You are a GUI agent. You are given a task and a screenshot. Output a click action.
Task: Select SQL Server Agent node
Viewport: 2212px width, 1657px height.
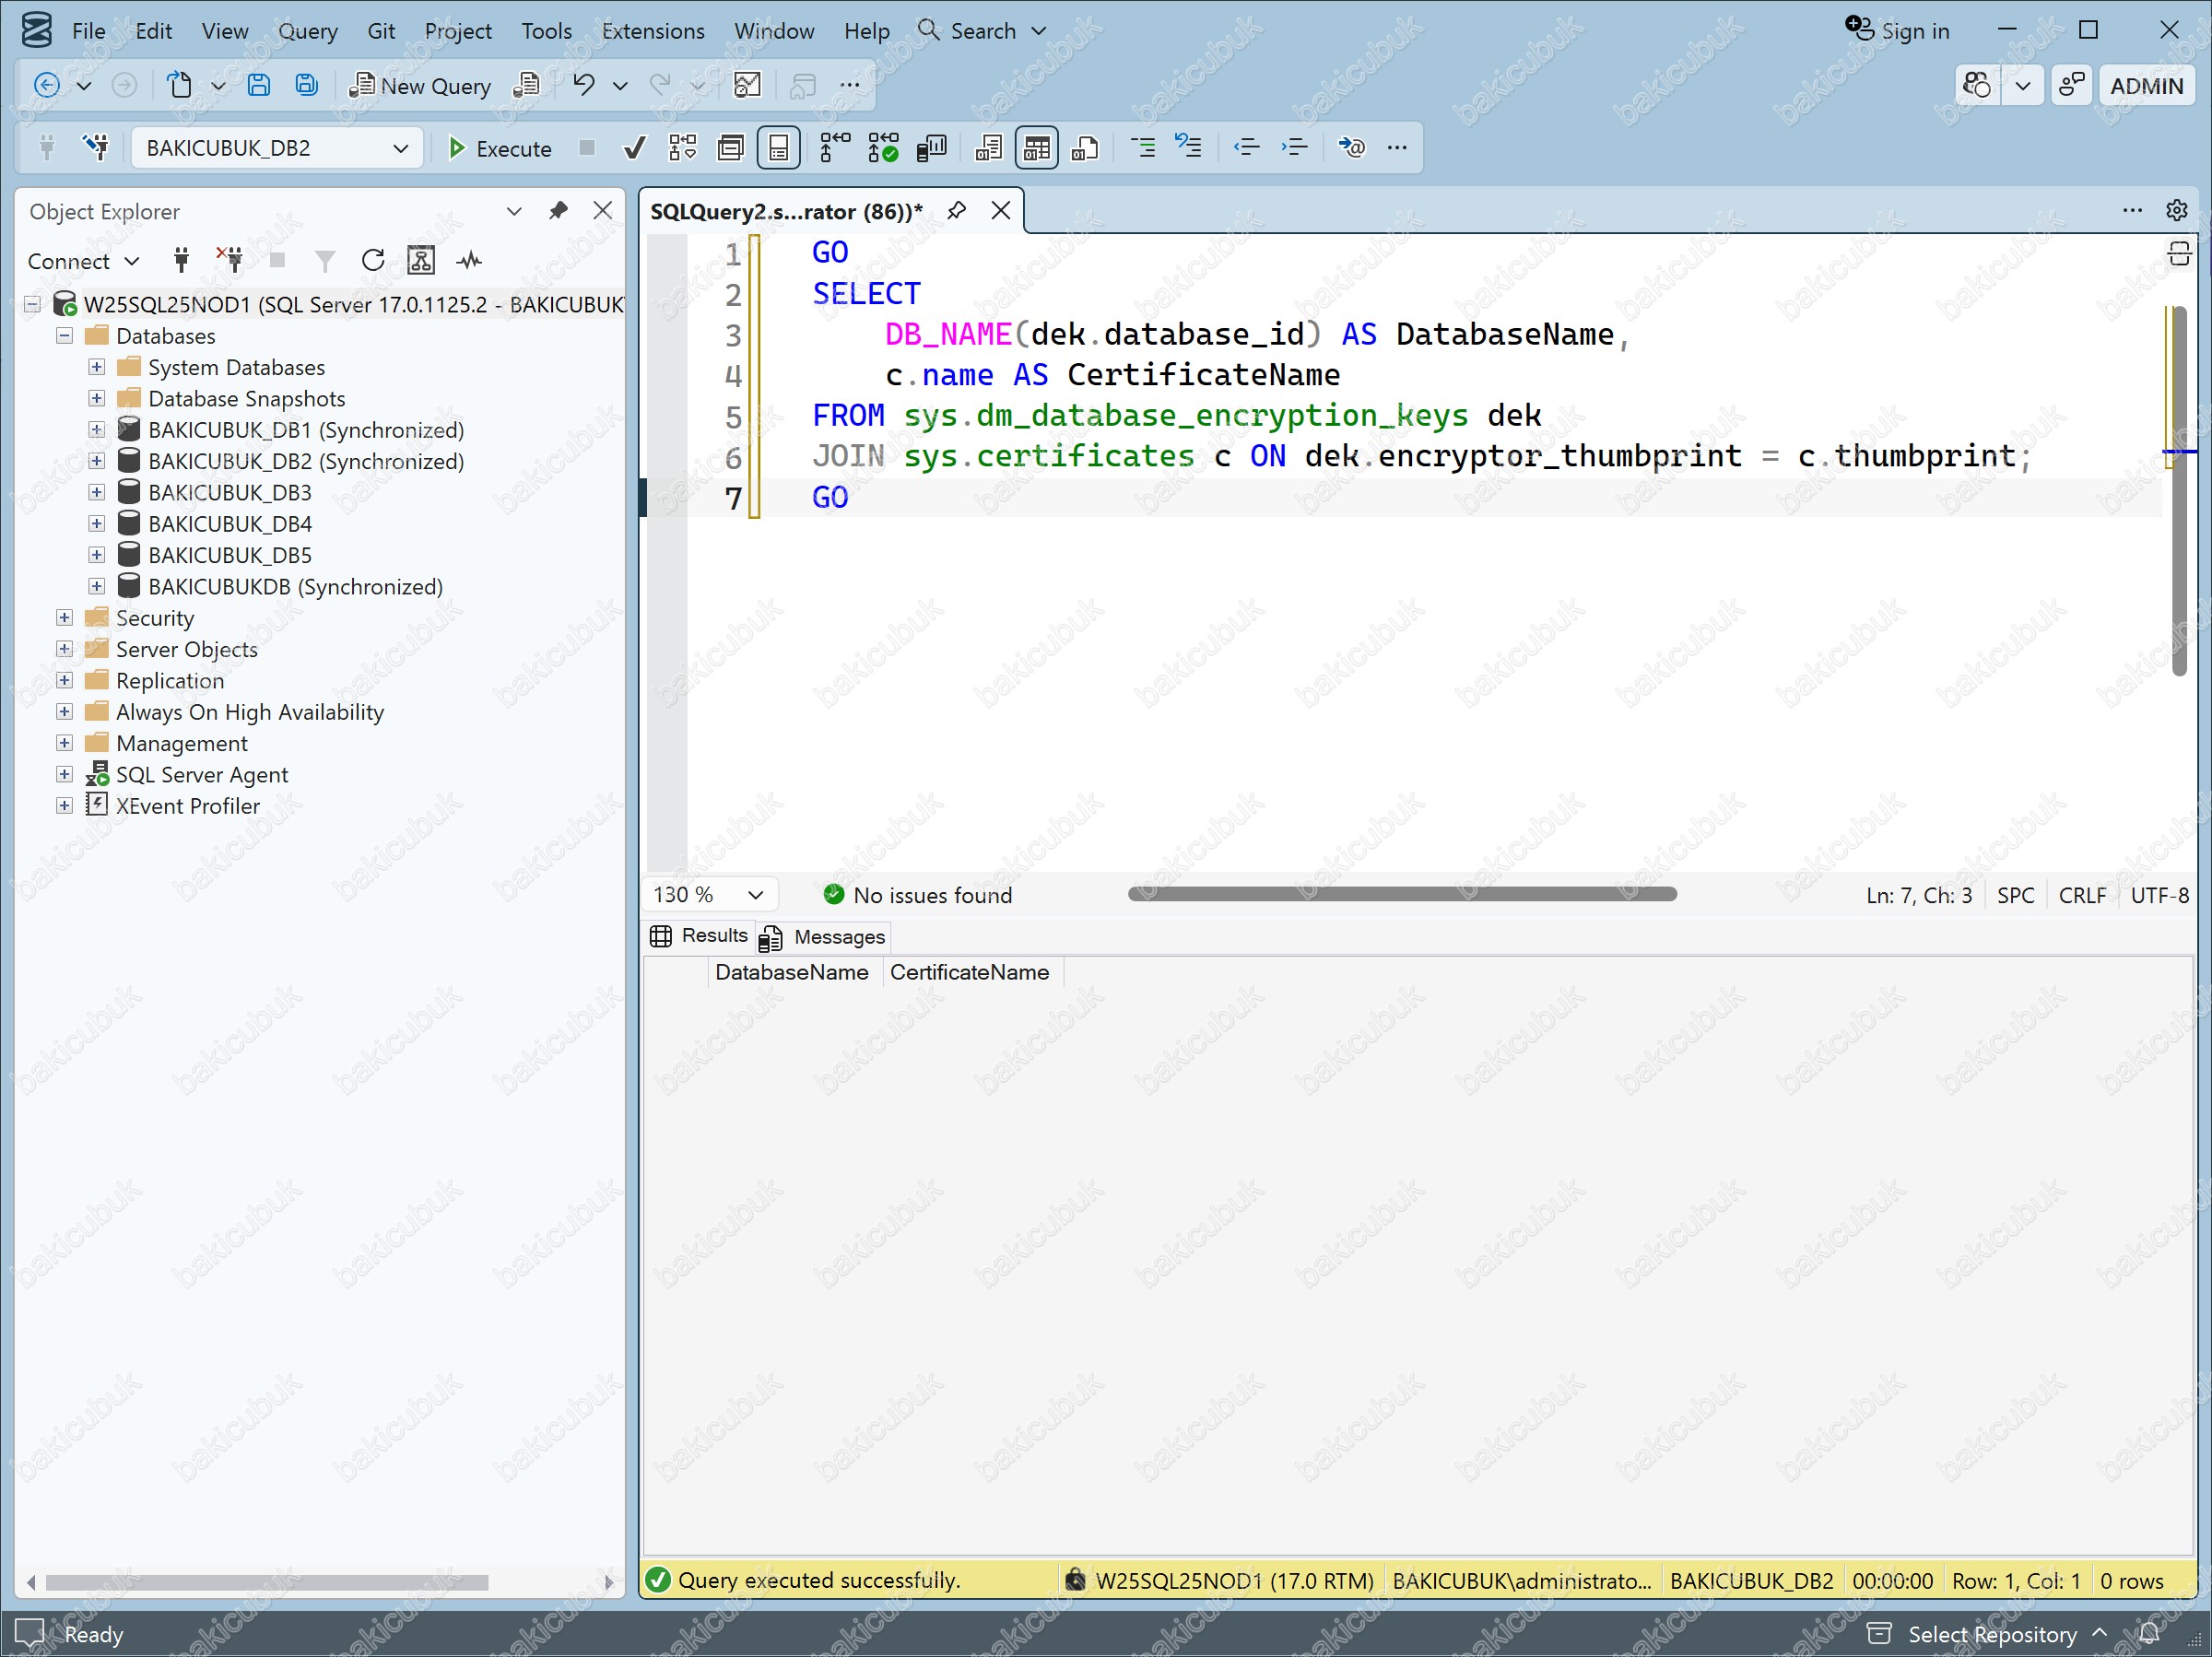[x=202, y=775]
